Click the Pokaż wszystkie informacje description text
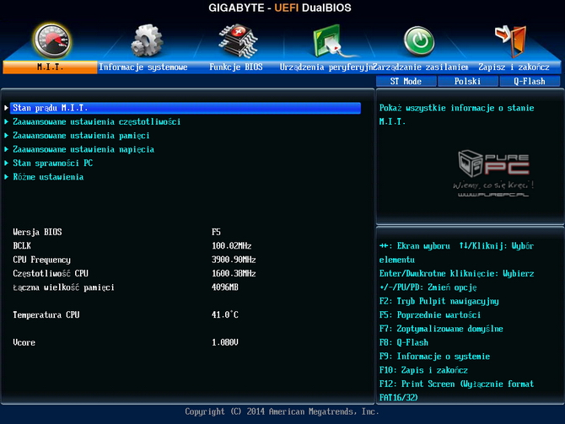Screen dimensions: 565x424 (x=456, y=115)
